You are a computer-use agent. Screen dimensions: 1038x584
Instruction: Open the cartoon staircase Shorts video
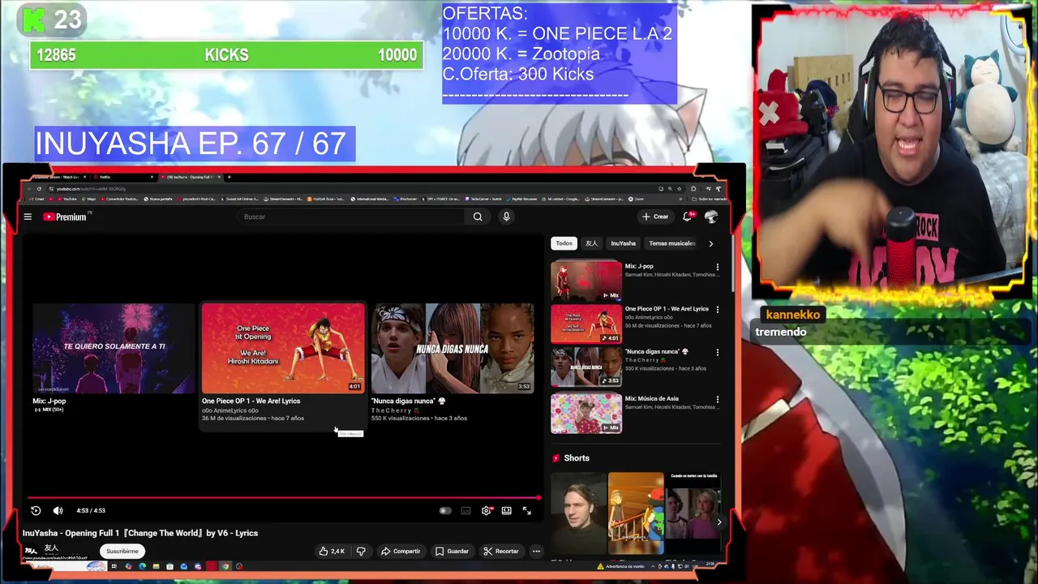pyautogui.click(x=636, y=513)
